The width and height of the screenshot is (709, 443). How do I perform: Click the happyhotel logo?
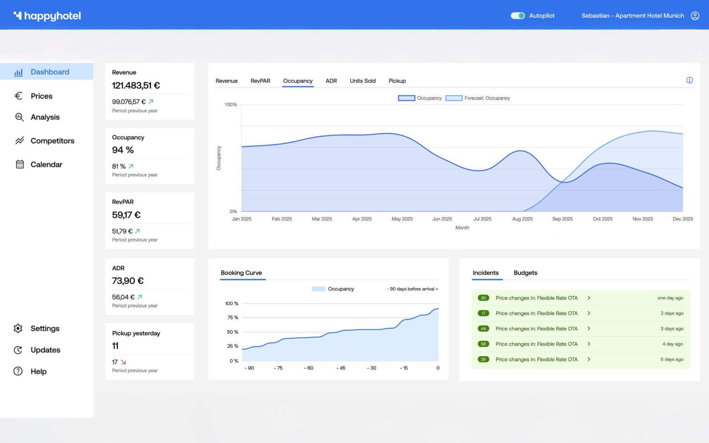tap(47, 16)
